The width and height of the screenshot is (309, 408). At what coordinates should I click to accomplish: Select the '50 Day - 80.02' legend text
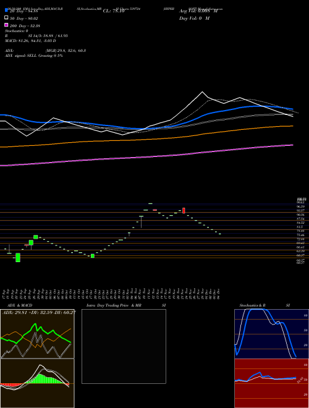click(23, 19)
